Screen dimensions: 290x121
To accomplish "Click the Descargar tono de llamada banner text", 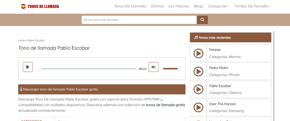I will click(x=60, y=89).
